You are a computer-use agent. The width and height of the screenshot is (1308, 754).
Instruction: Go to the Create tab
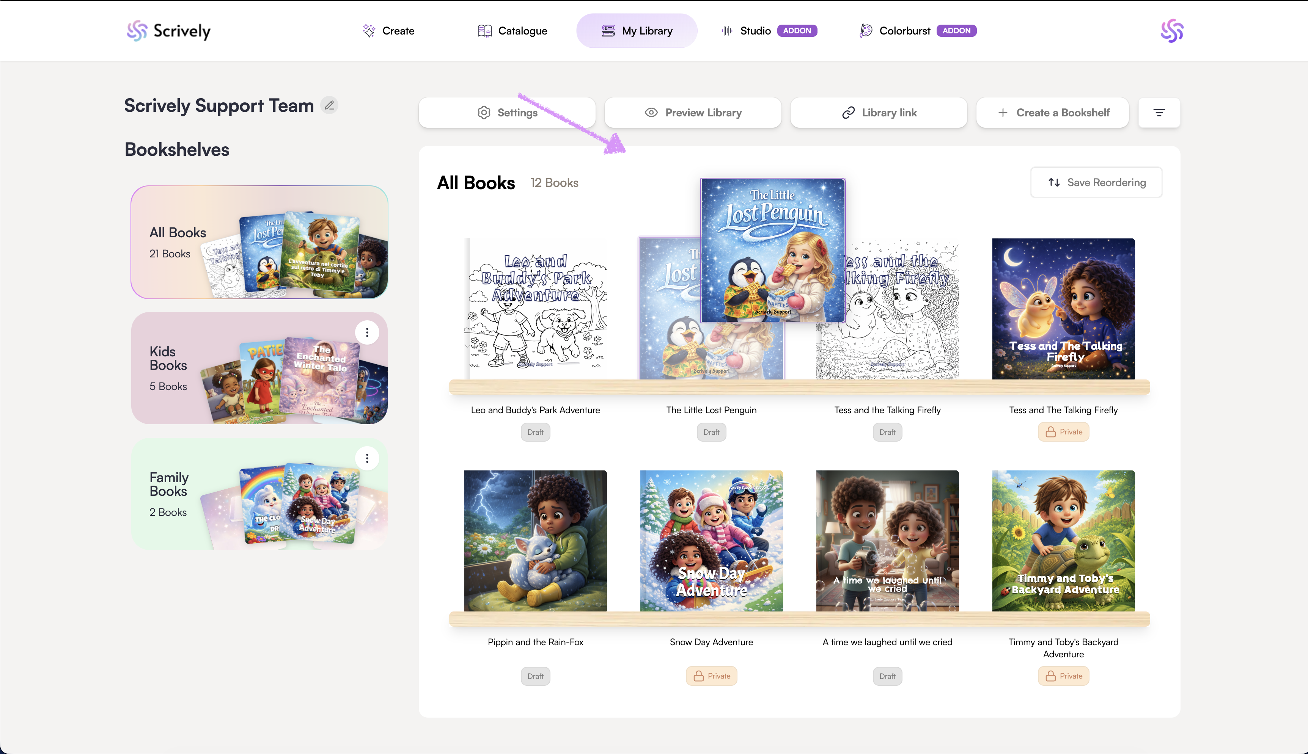(389, 31)
